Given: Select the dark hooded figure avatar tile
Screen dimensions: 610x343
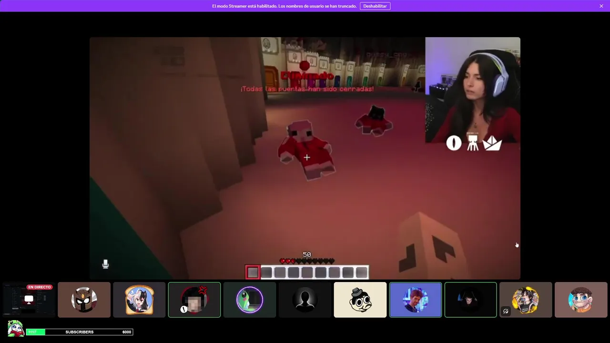Looking at the screenshot, I should coord(471,300).
